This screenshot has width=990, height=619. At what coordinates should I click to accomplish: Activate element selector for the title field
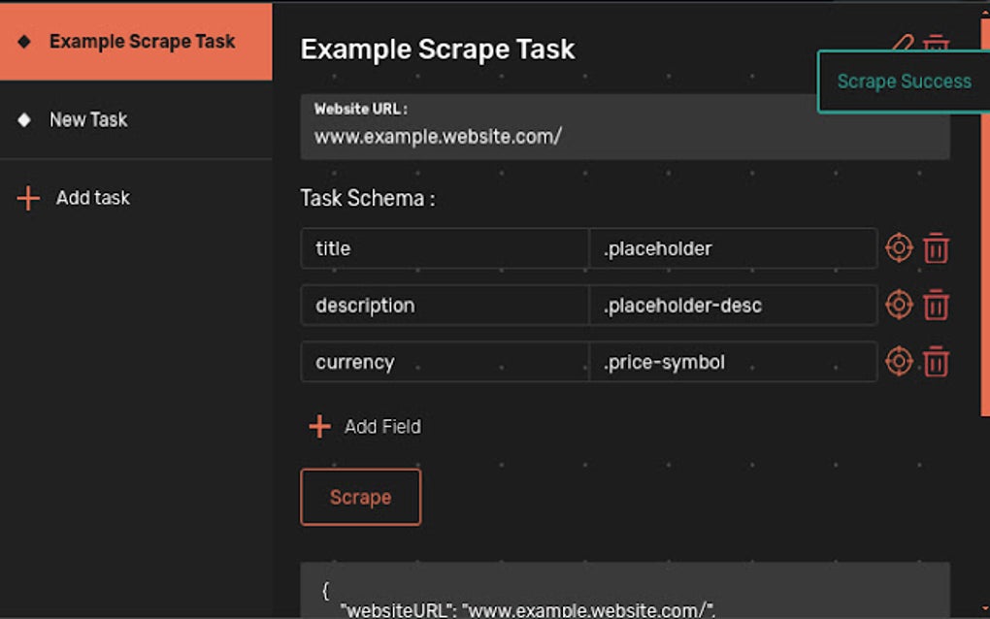click(x=899, y=248)
